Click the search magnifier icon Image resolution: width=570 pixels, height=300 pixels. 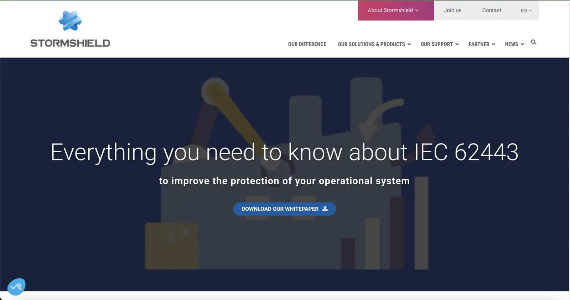click(x=533, y=42)
